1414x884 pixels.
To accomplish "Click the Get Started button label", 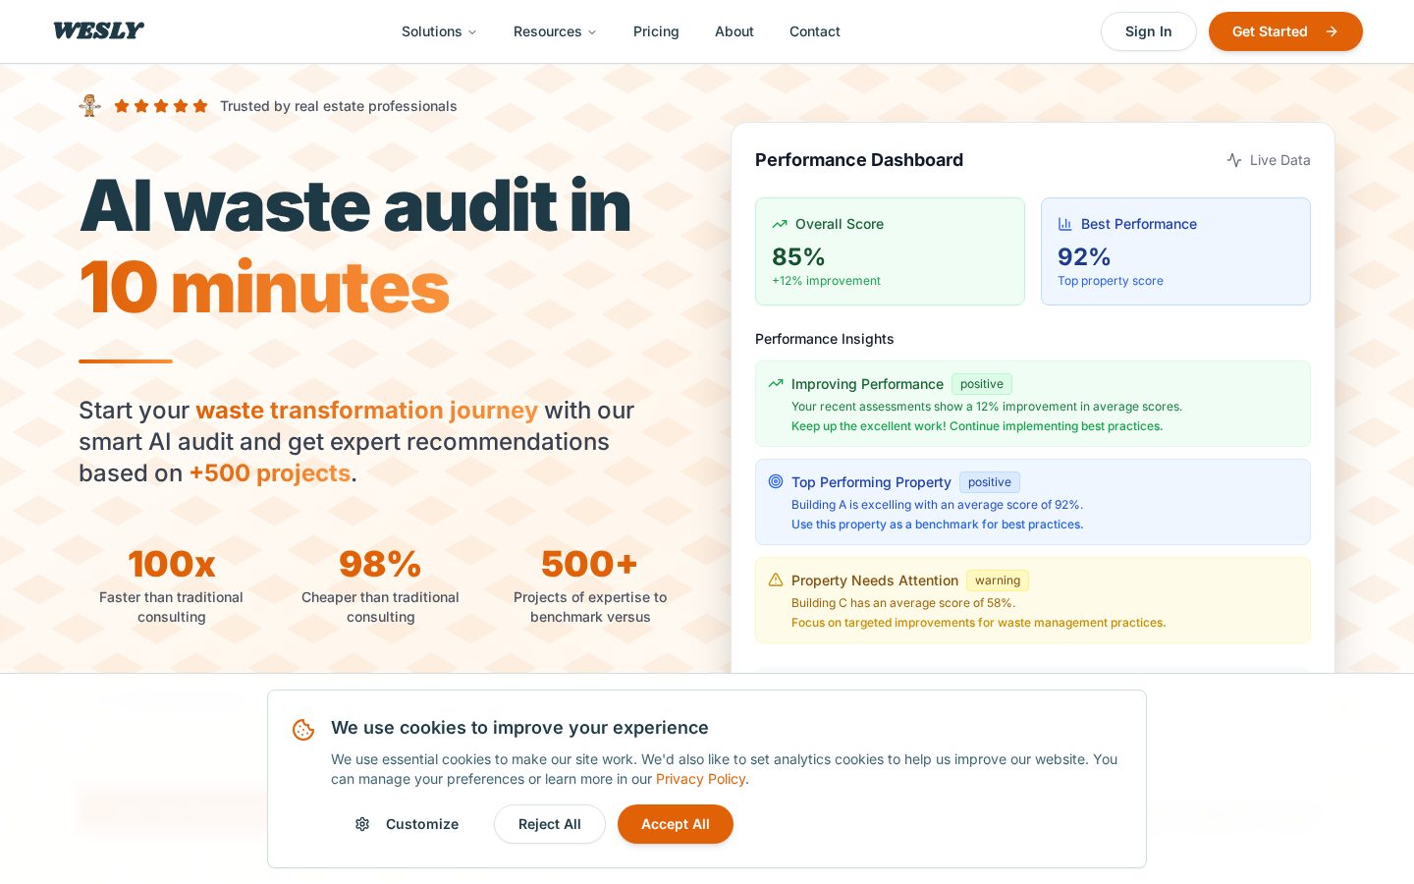I will [1270, 31].
